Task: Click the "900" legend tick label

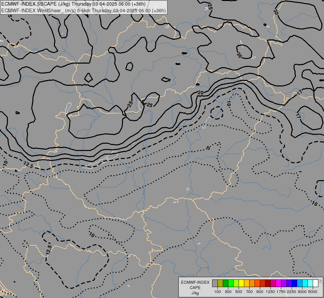Action: (x=260, y=292)
